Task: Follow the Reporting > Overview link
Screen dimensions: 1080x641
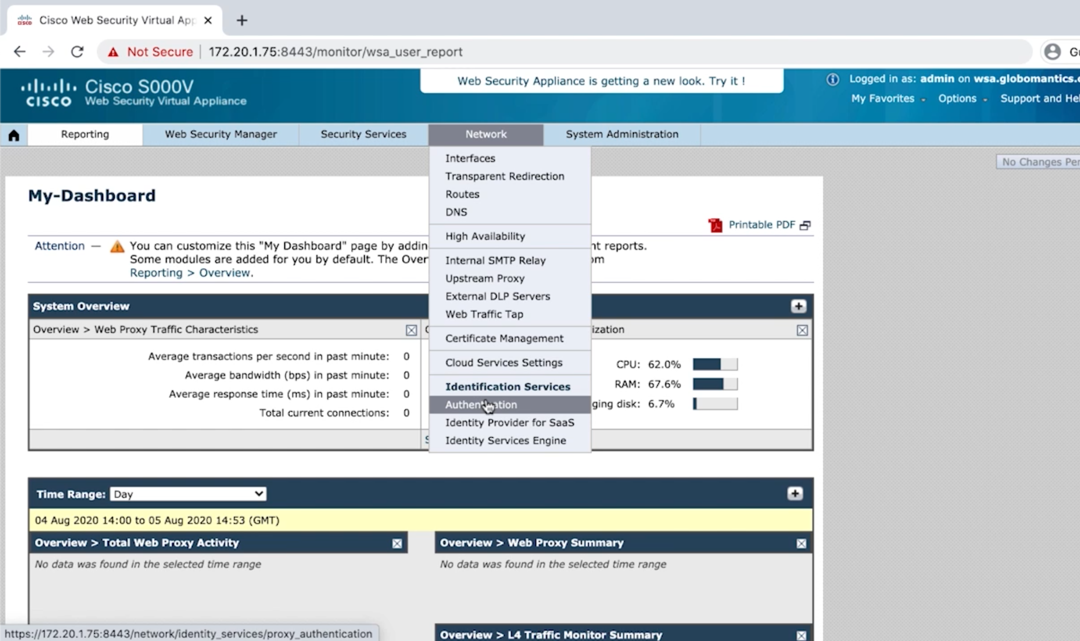Action: tap(190, 273)
